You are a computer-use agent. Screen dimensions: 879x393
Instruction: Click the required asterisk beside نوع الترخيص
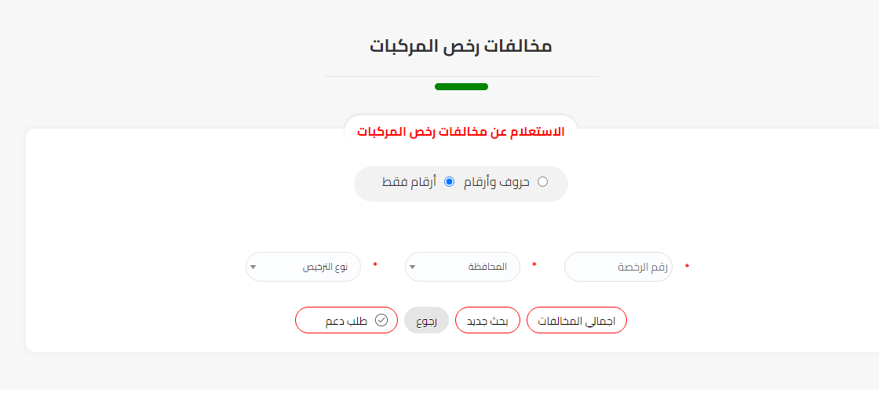[x=375, y=266]
